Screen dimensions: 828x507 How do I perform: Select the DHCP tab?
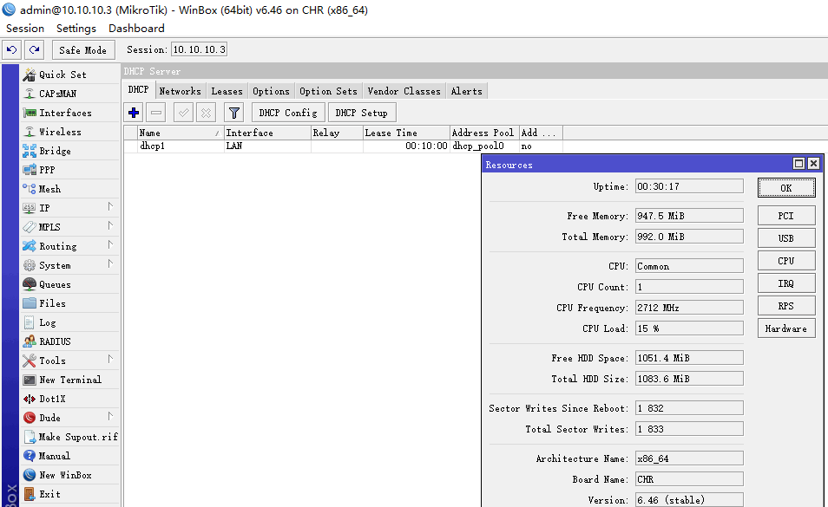coord(138,90)
